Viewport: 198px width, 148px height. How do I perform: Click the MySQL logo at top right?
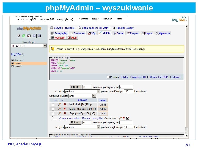(x=179, y=19)
